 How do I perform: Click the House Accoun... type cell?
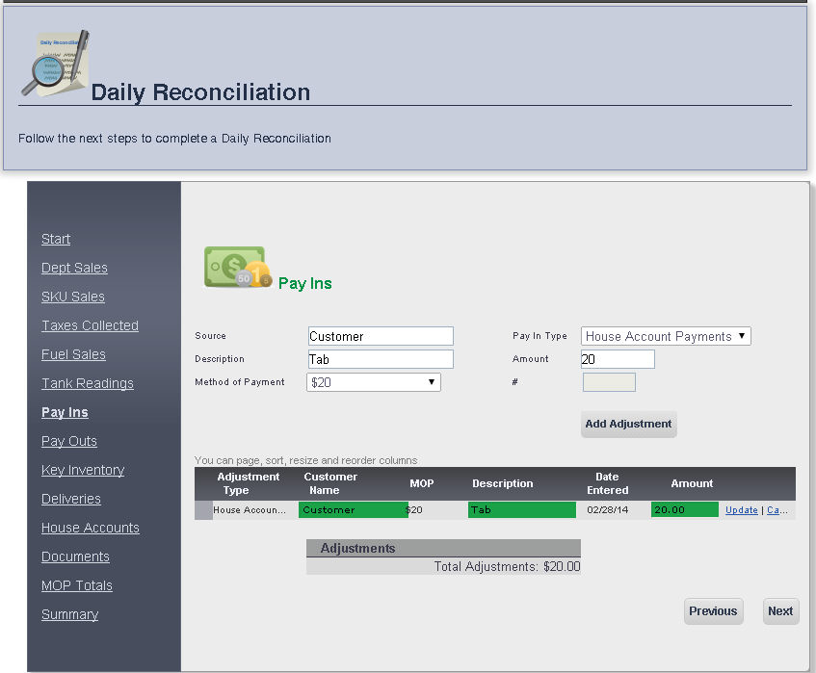click(250, 510)
